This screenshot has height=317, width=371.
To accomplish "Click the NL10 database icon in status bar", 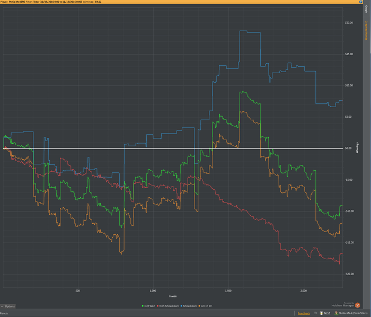I will pos(322,313).
